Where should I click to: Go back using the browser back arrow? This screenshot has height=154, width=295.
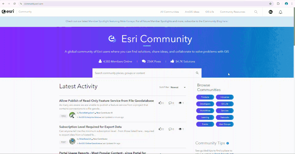(x=3, y=4)
